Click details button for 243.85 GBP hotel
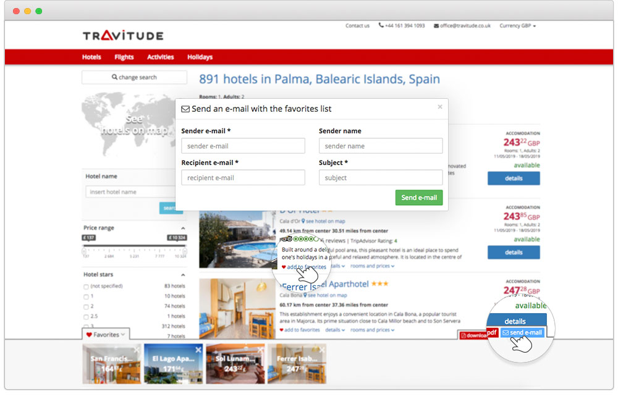This screenshot has height=399, width=618. coord(514,252)
